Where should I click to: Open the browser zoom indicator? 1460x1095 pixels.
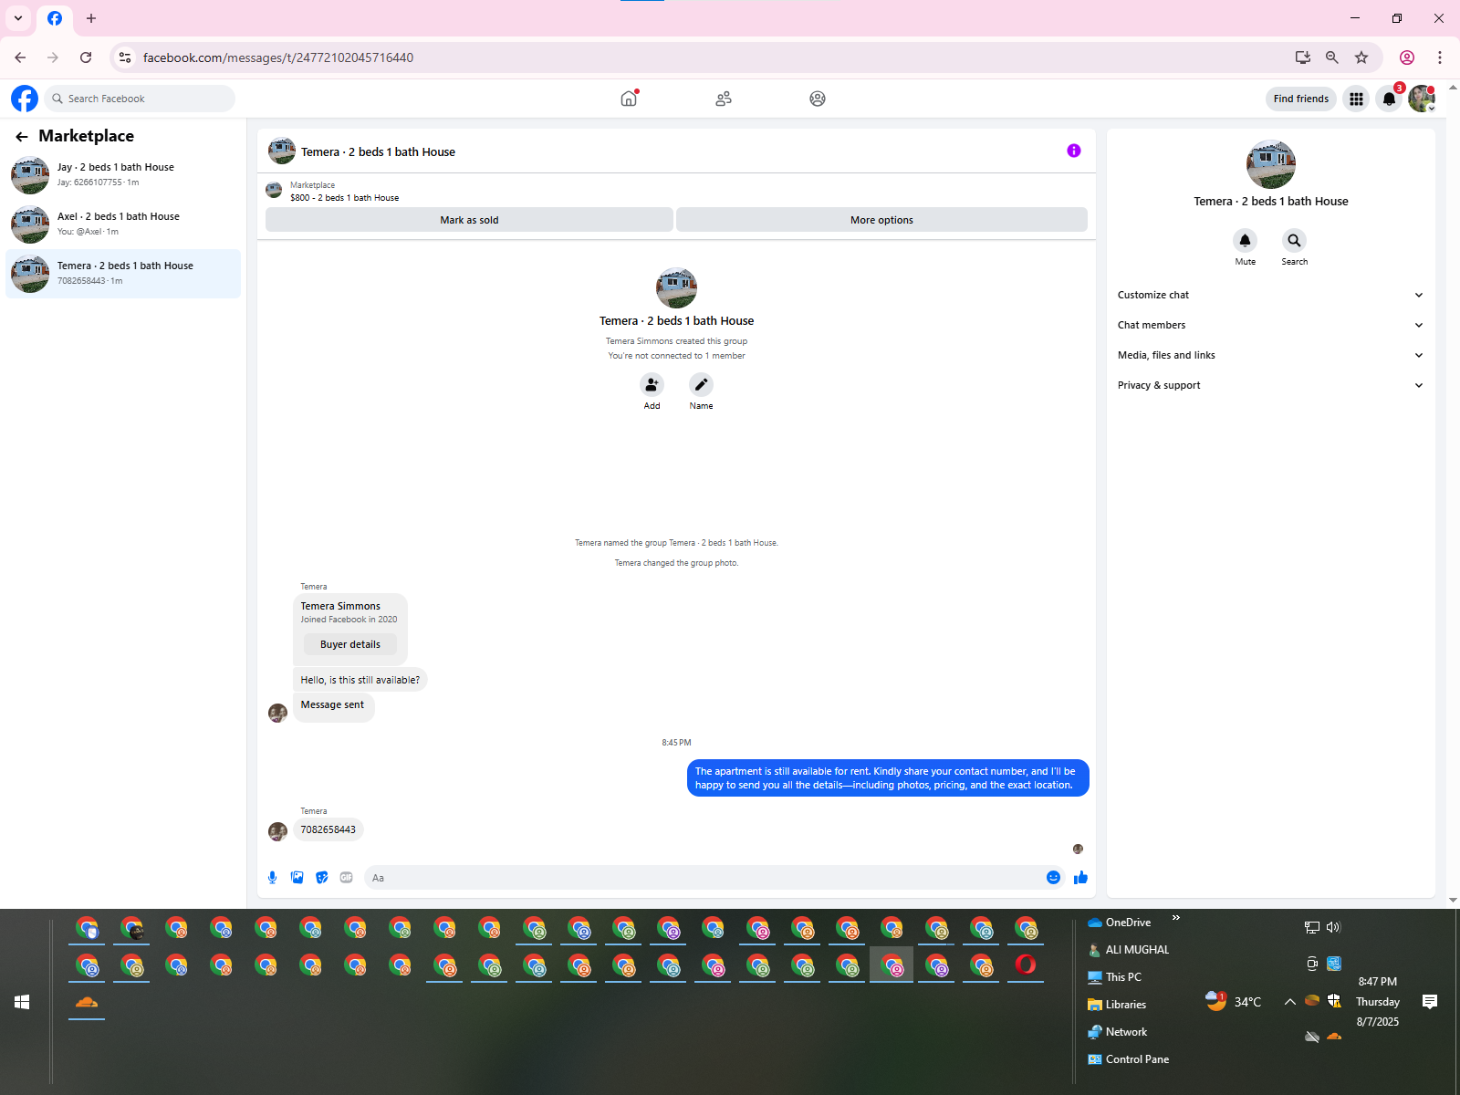point(1332,57)
